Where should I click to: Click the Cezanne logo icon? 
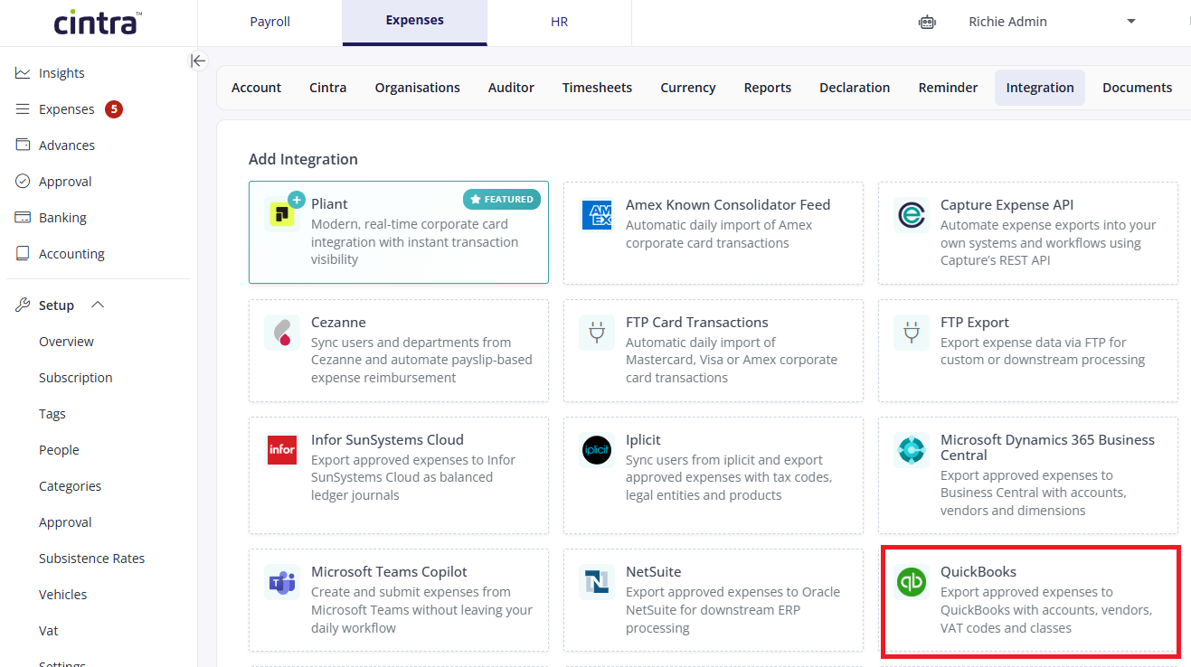(282, 332)
